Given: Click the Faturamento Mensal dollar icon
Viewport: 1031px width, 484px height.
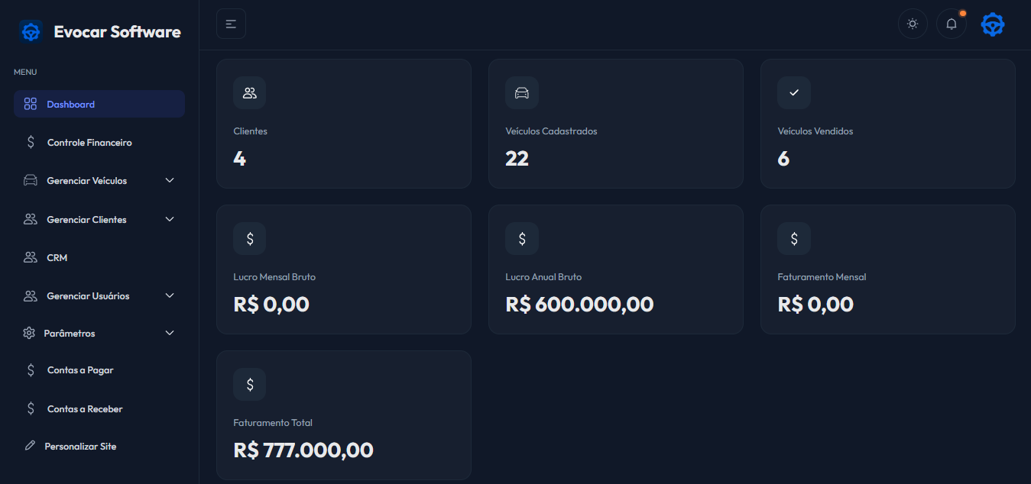Looking at the screenshot, I should tap(794, 239).
